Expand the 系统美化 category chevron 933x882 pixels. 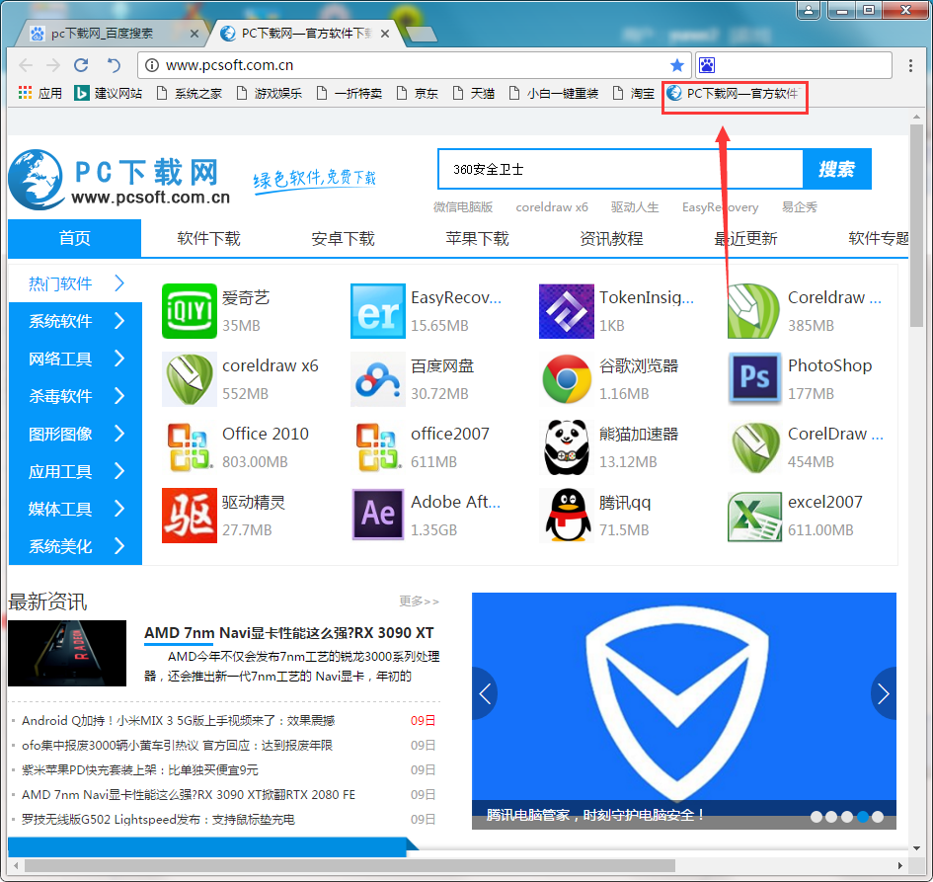[x=119, y=546]
